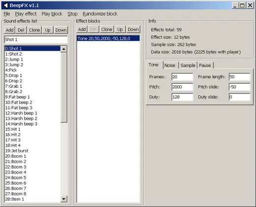This screenshot has width=256, height=207.
Task: Maximize the BeepFX window
Action: [242, 5]
